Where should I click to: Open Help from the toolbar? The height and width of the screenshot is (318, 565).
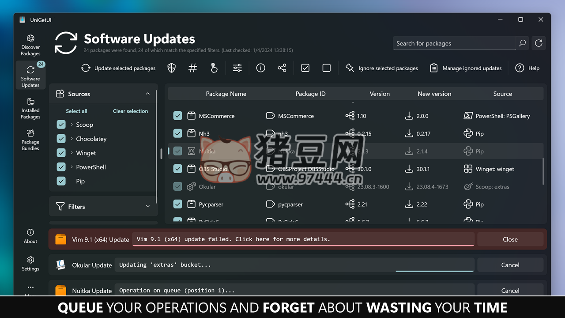(x=527, y=68)
